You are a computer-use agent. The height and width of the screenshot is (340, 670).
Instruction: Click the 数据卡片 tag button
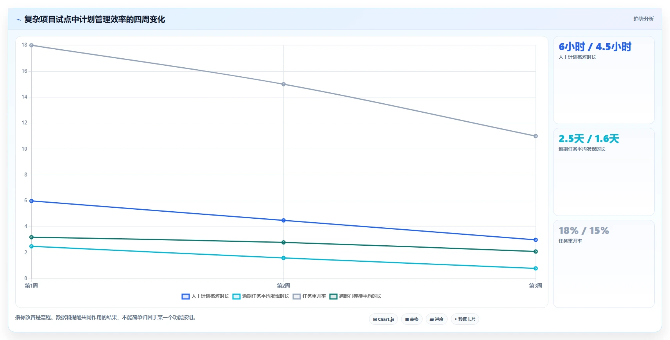pos(465,319)
